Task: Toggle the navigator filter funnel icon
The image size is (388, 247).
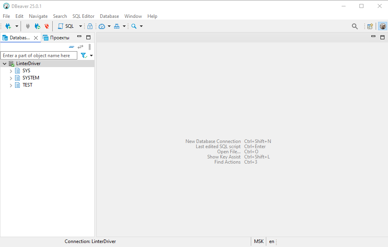Action: pos(84,56)
